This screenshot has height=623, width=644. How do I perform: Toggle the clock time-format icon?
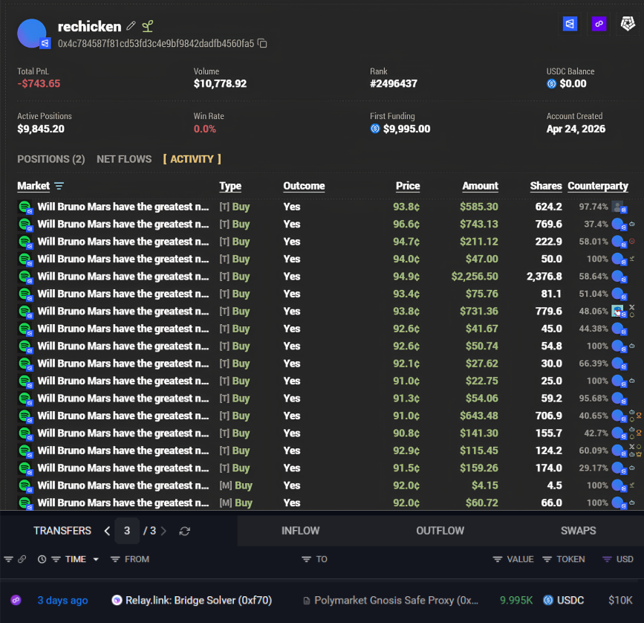(x=42, y=559)
